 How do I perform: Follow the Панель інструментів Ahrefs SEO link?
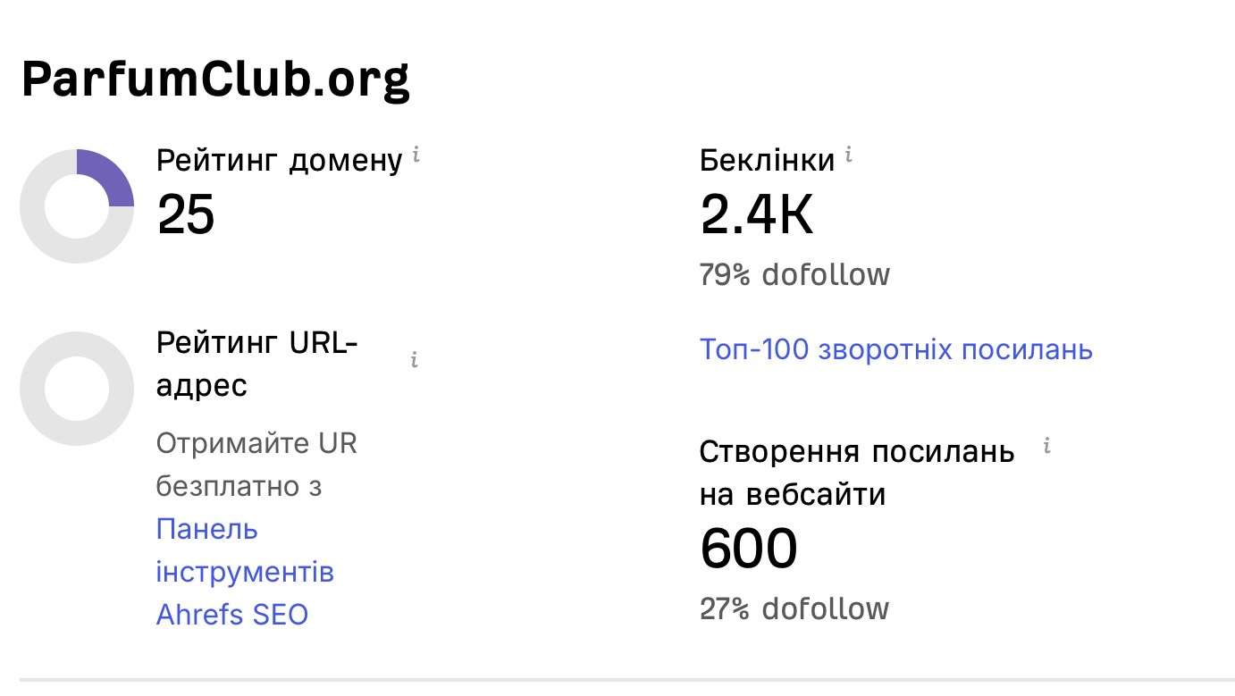tap(246, 572)
